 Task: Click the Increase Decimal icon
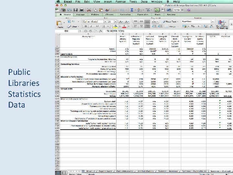click(205, 26)
